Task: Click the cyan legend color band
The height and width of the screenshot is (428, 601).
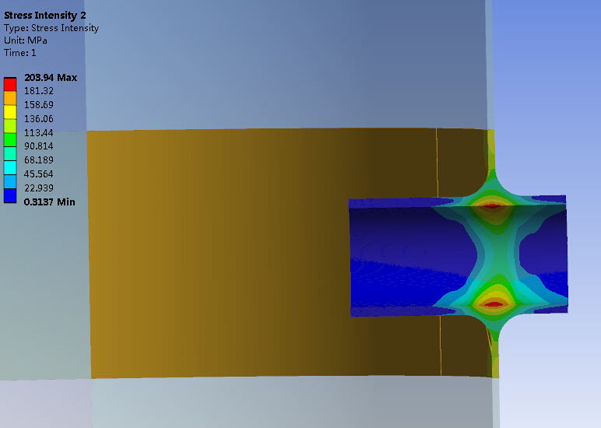Action: (10, 167)
